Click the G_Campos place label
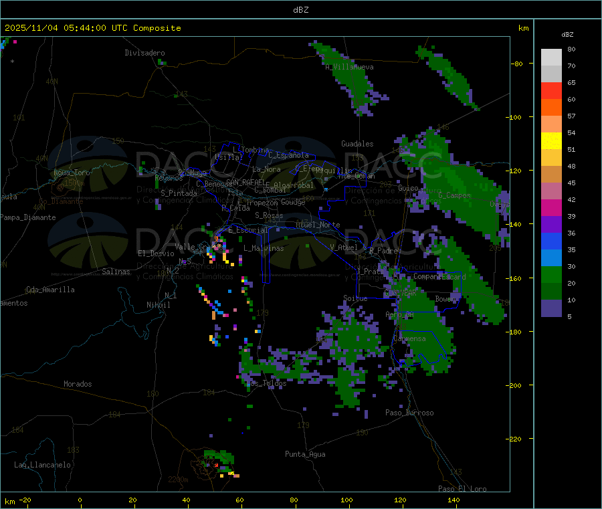Image resolution: width=602 pixels, height=509 pixels. 454,195
